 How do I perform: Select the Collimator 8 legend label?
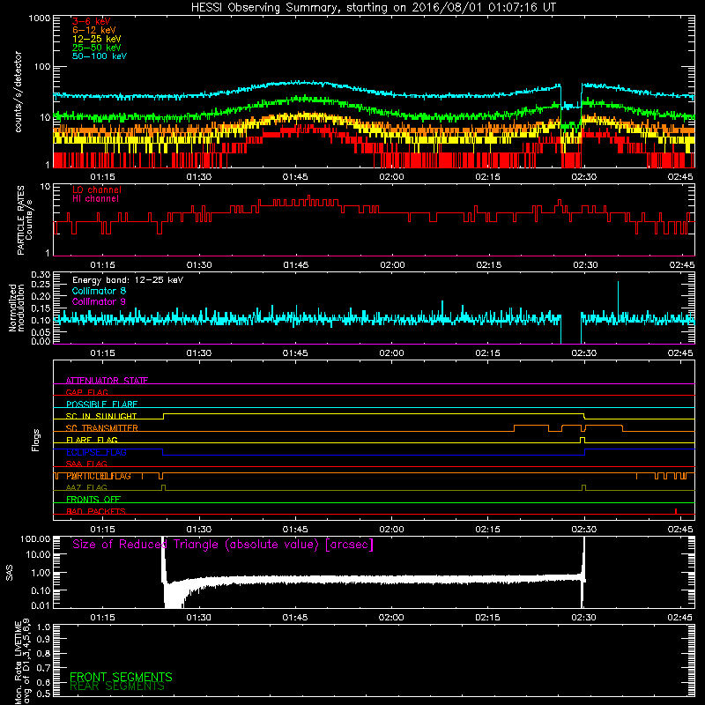(x=99, y=291)
